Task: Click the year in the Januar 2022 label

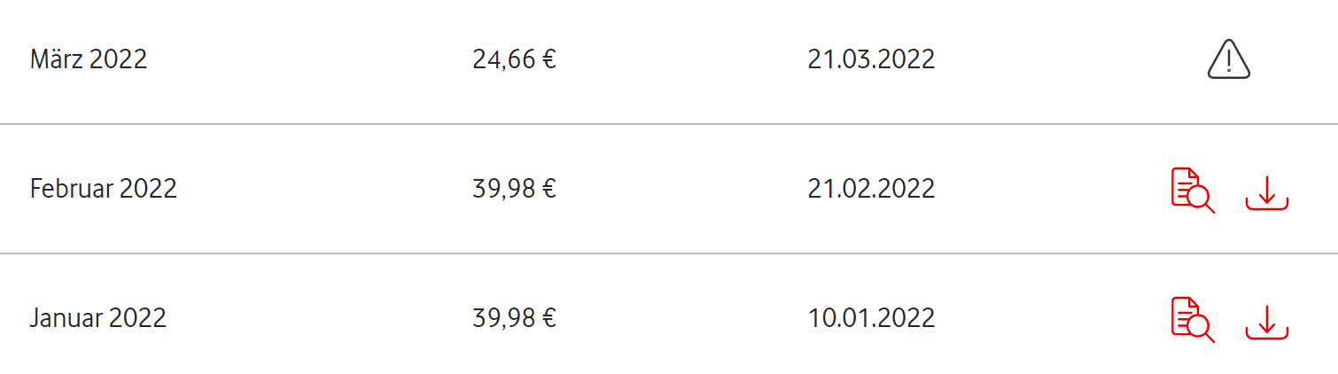Action: [x=138, y=318]
